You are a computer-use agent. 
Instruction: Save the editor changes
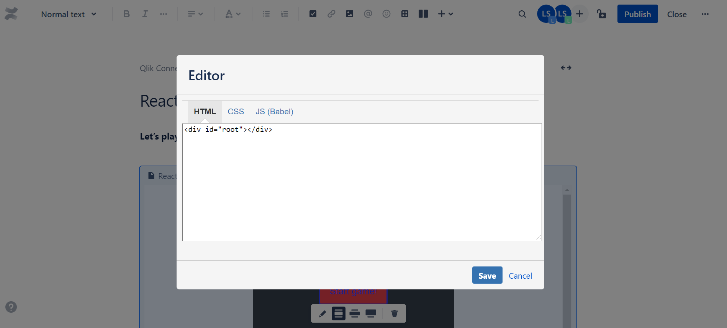pyautogui.click(x=487, y=275)
